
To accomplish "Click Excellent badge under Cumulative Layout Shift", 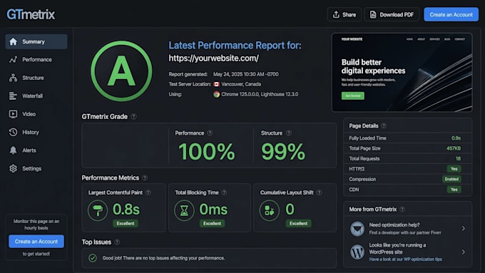I will click(x=298, y=223).
